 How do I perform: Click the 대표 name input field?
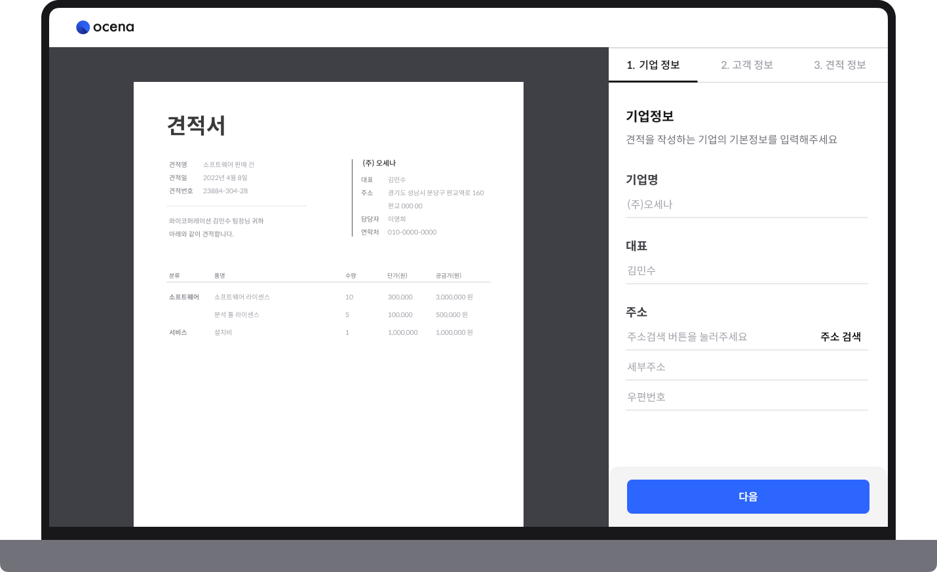747,270
